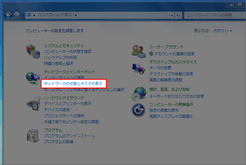Open the システムとセキュリティ category
This screenshot has height=165, width=246.
click(x=64, y=45)
